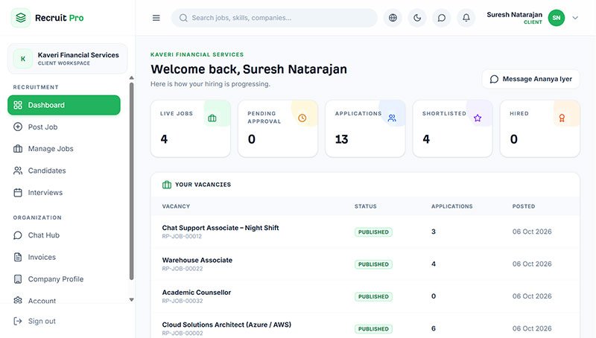Focus the search jobs, skills, companies field

274,18
